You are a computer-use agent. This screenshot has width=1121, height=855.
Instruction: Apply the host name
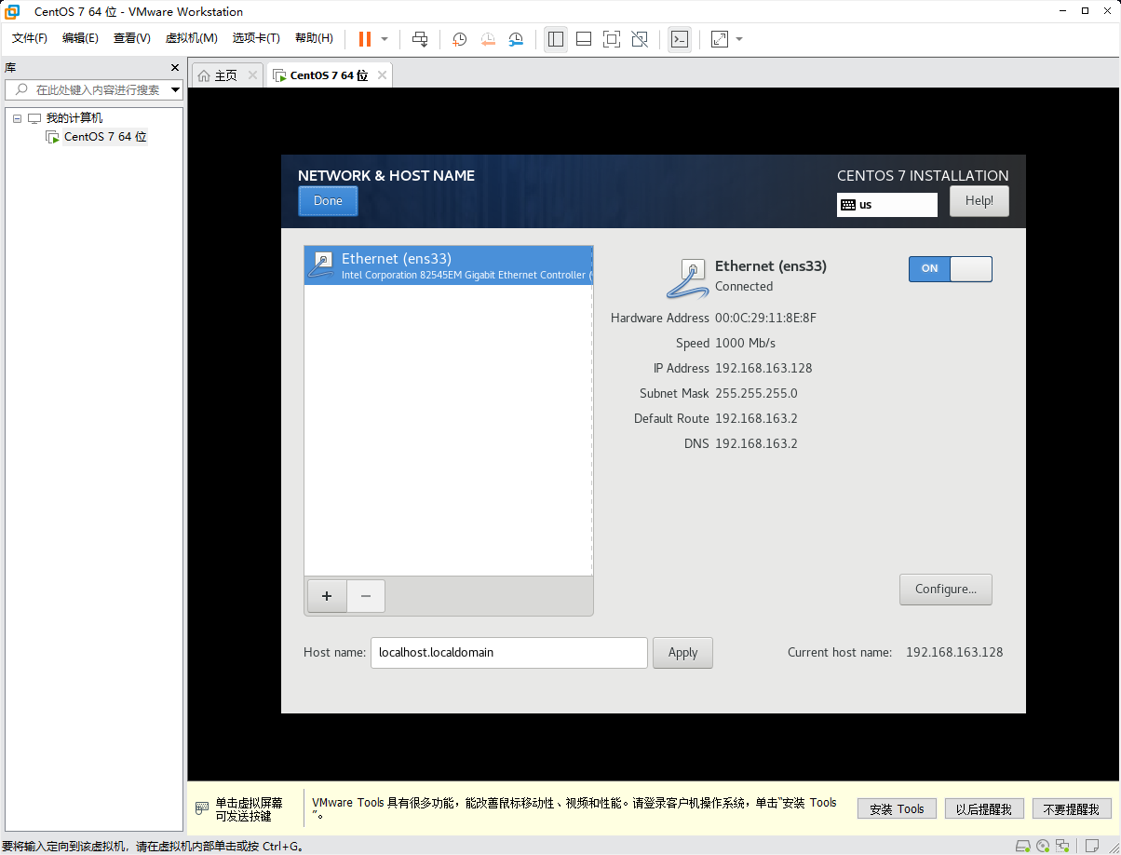point(682,653)
